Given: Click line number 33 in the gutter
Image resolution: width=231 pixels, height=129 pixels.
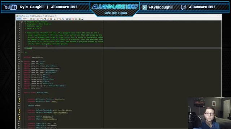Looking at the screenshot, I should [x=19, y=92].
